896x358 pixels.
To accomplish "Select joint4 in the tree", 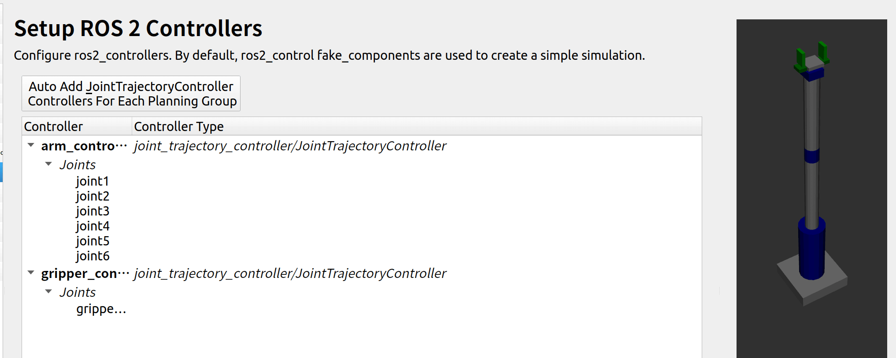I will pos(93,226).
